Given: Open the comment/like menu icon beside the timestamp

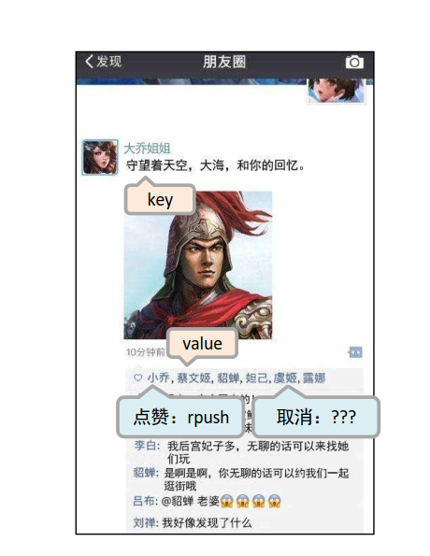Looking at the screenshot, I should (x=355, y=352).
